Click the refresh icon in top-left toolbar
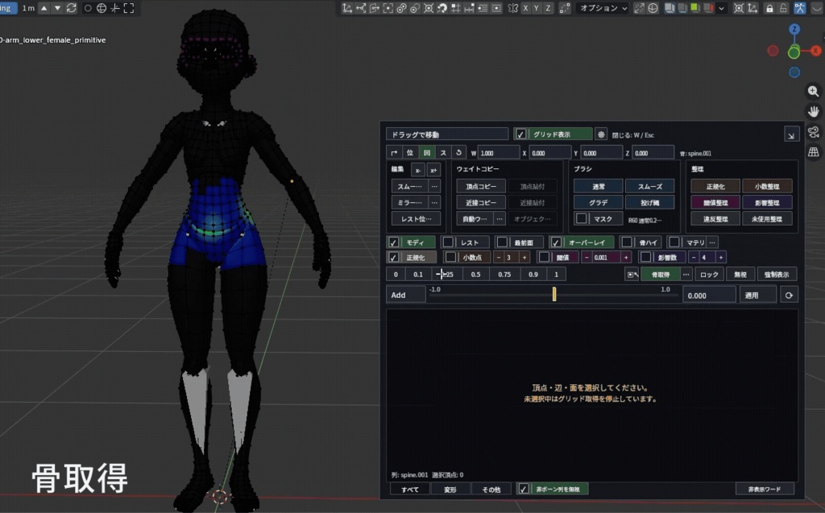This screenshot has width=825, height=513. [72, 8]
